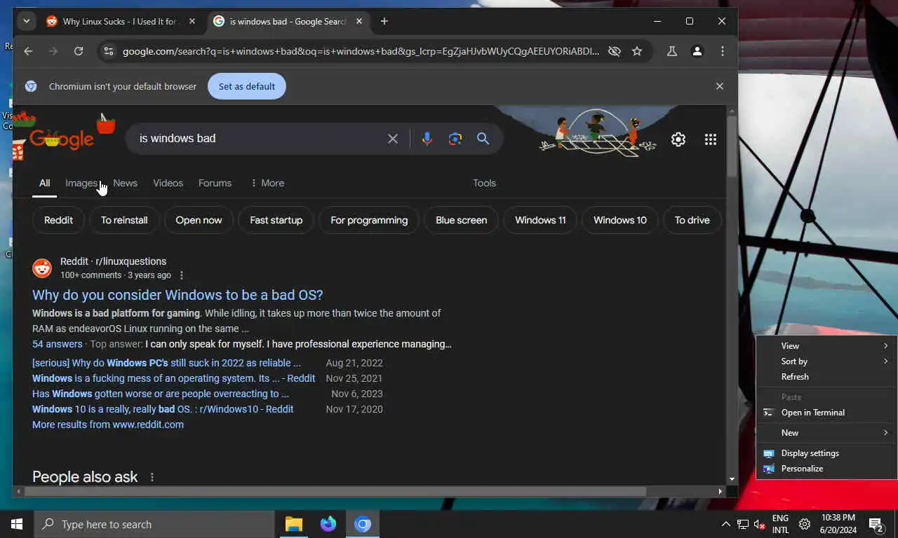Click Set as default button
The height and width of the screenshot is (538, 898).
pyautogui.click(x=247, y=86)
